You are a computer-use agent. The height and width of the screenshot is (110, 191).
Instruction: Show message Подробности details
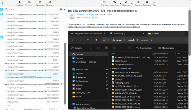(84, 17)
